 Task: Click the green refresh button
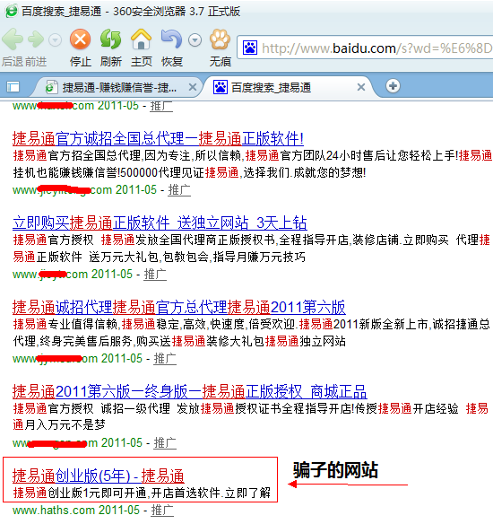click(x=110, y=39)
